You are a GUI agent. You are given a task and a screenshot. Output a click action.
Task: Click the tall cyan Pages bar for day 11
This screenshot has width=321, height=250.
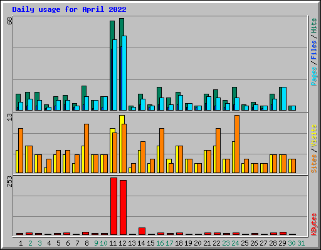[115, 75]
